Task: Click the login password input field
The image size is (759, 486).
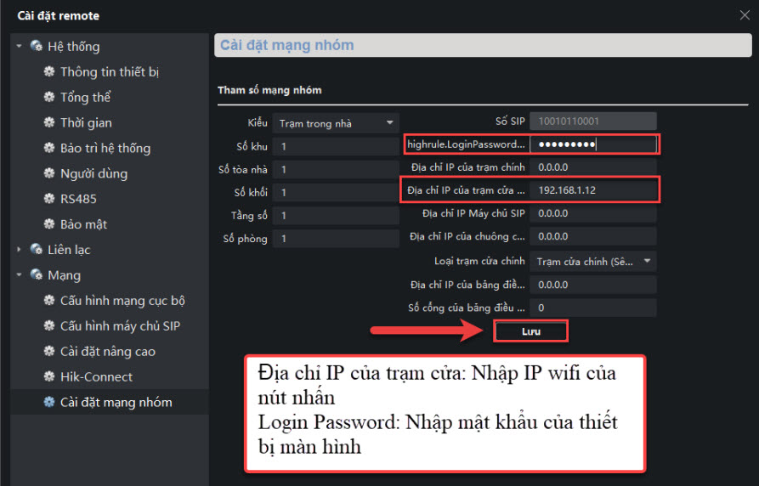Action: pyautogui.click(x=592, y=144)
